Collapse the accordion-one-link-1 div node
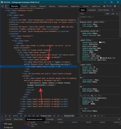The height and width of the screenshot is (129, 121). [x=23, y=74]
